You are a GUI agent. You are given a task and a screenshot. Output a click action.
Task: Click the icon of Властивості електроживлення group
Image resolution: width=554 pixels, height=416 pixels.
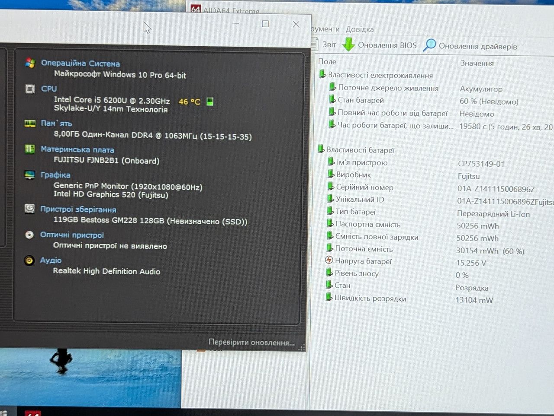pos(322,74)
